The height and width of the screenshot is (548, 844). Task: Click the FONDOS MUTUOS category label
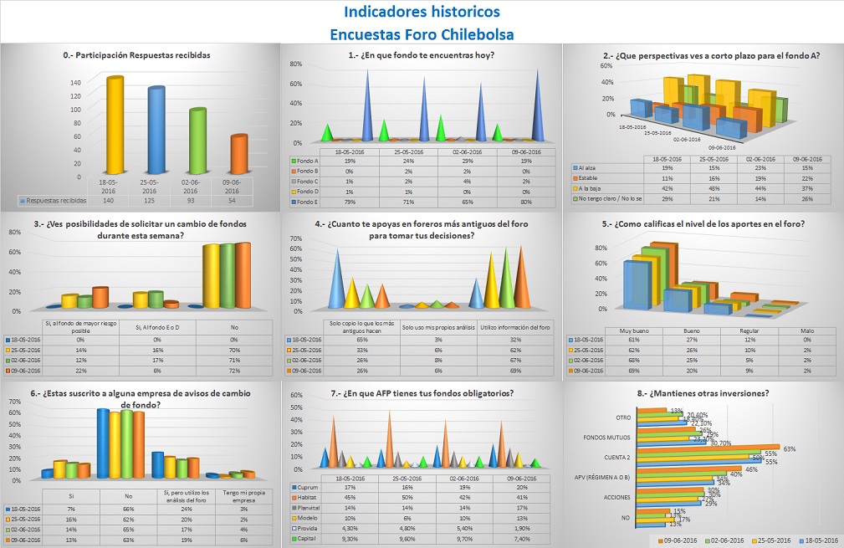coord(606,438)
